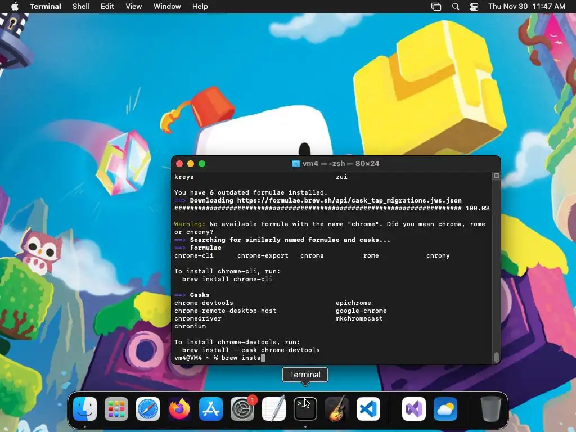Click 'google-chrome' cask name

[361, 310]
